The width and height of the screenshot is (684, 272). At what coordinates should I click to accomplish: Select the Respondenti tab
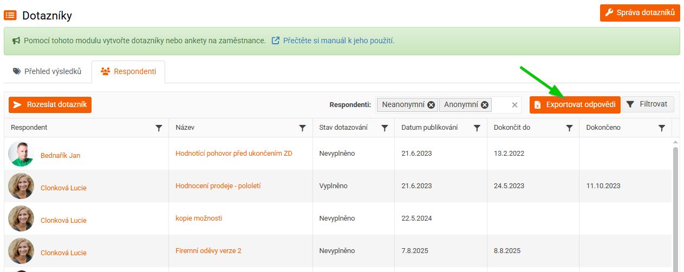point(128,71)
